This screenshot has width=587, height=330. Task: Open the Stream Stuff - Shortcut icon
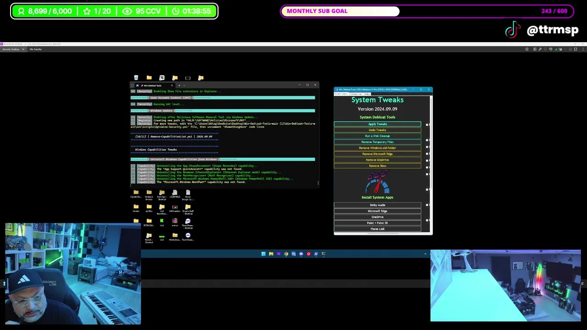[188, 209]
